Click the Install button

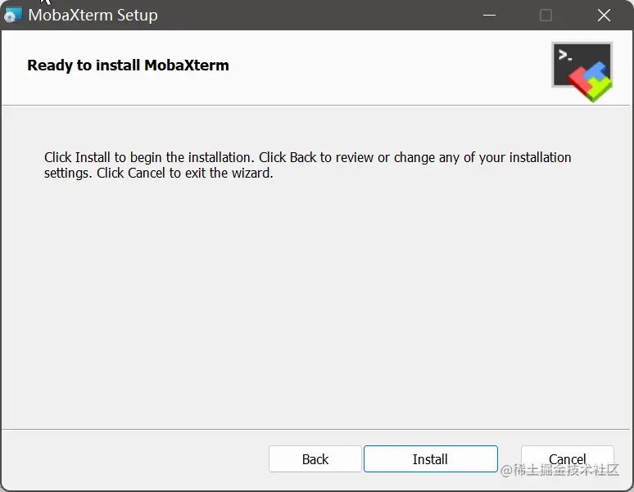coord(431,459)
